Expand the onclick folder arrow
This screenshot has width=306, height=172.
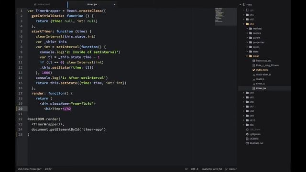[247, 33]
